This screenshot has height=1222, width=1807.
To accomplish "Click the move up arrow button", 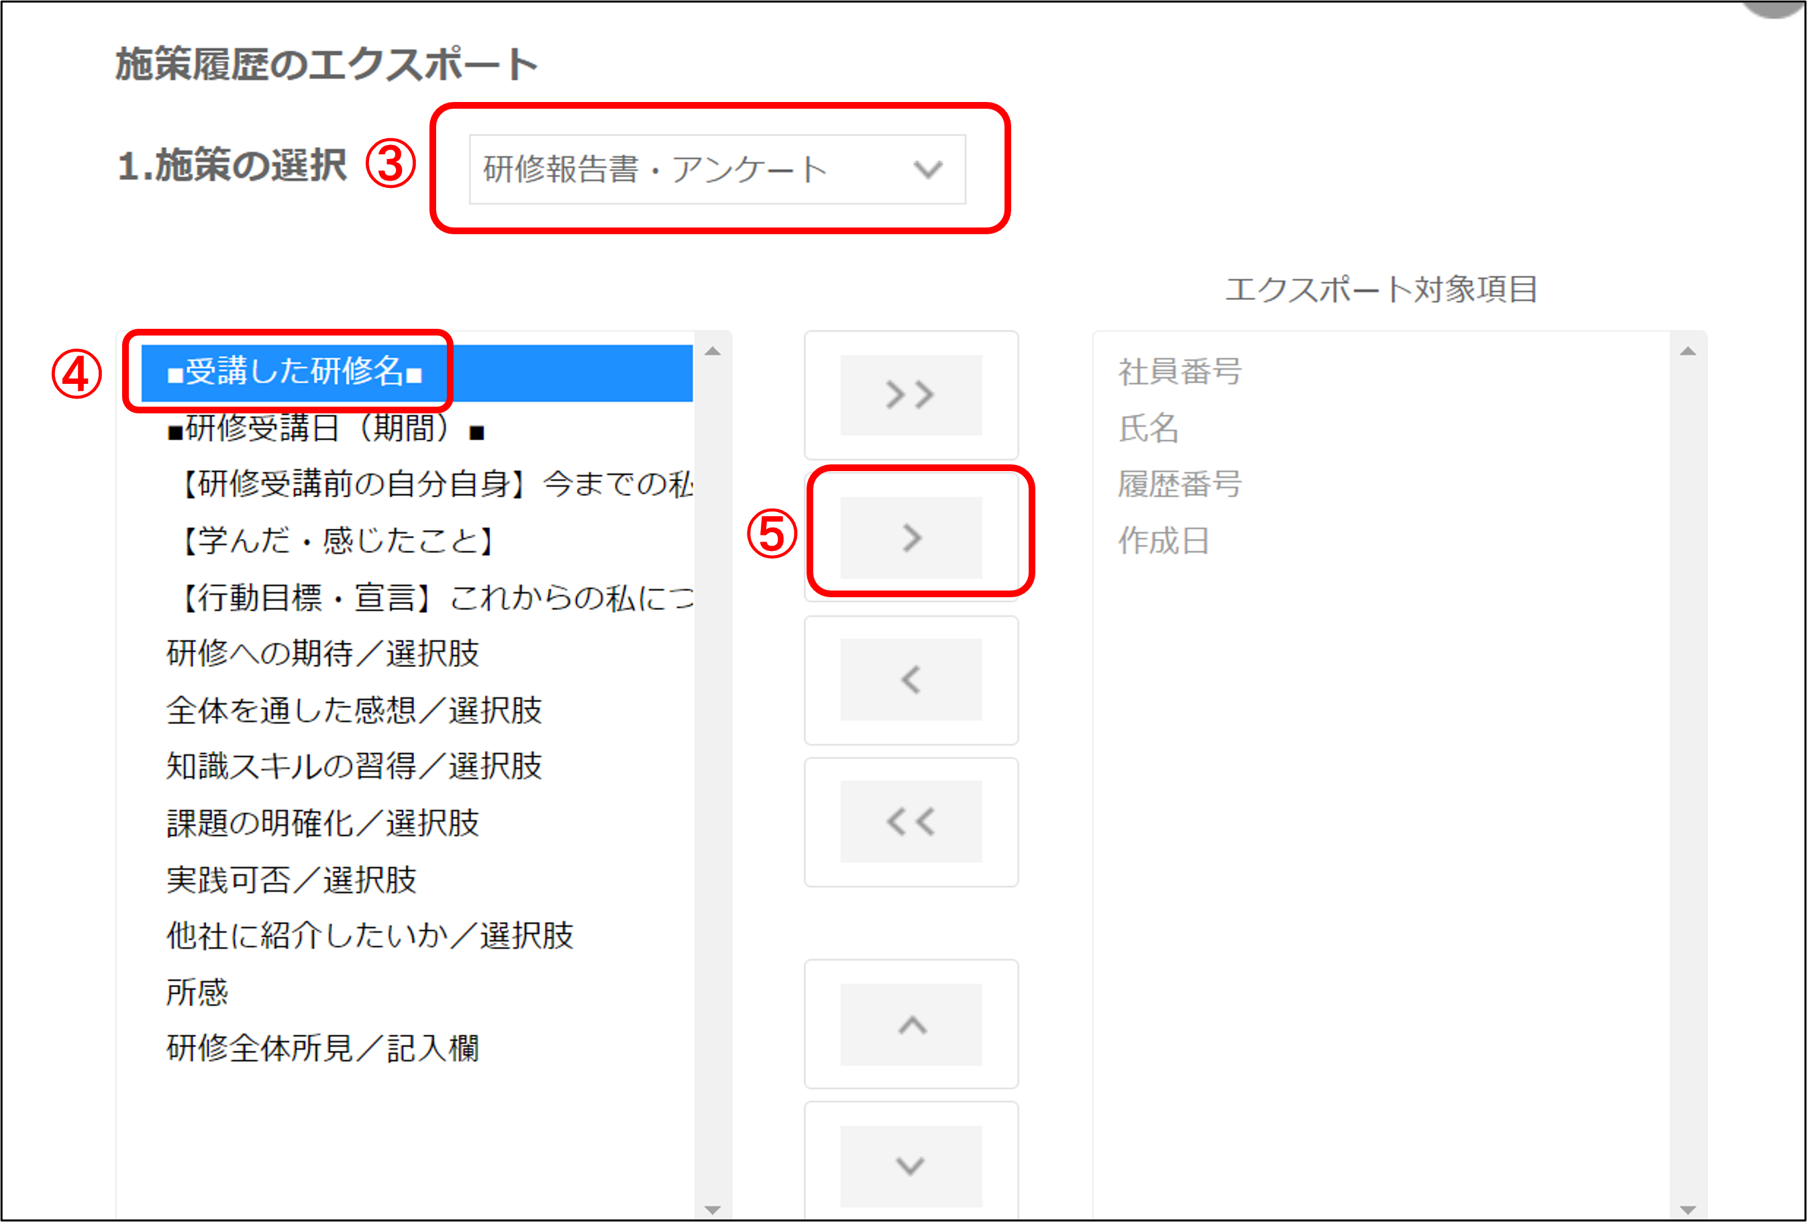I will pyautogui.click(x=911, y=1025).
